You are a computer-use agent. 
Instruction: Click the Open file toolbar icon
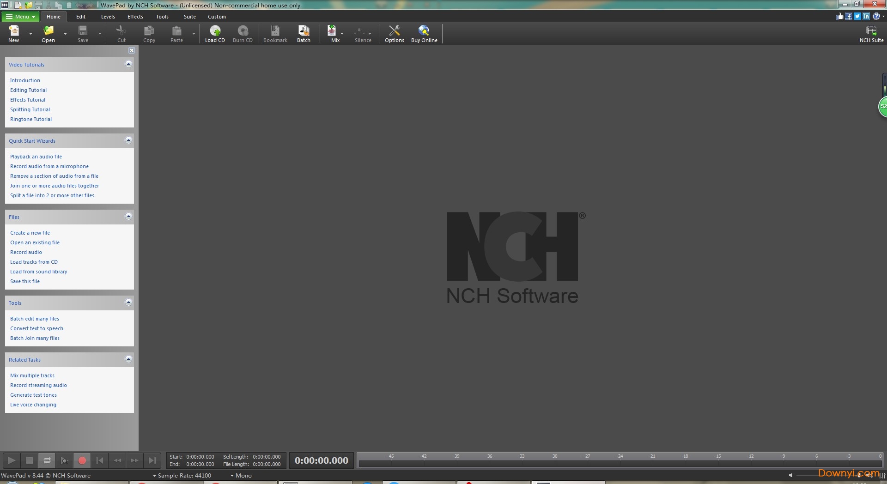[48, 34]
